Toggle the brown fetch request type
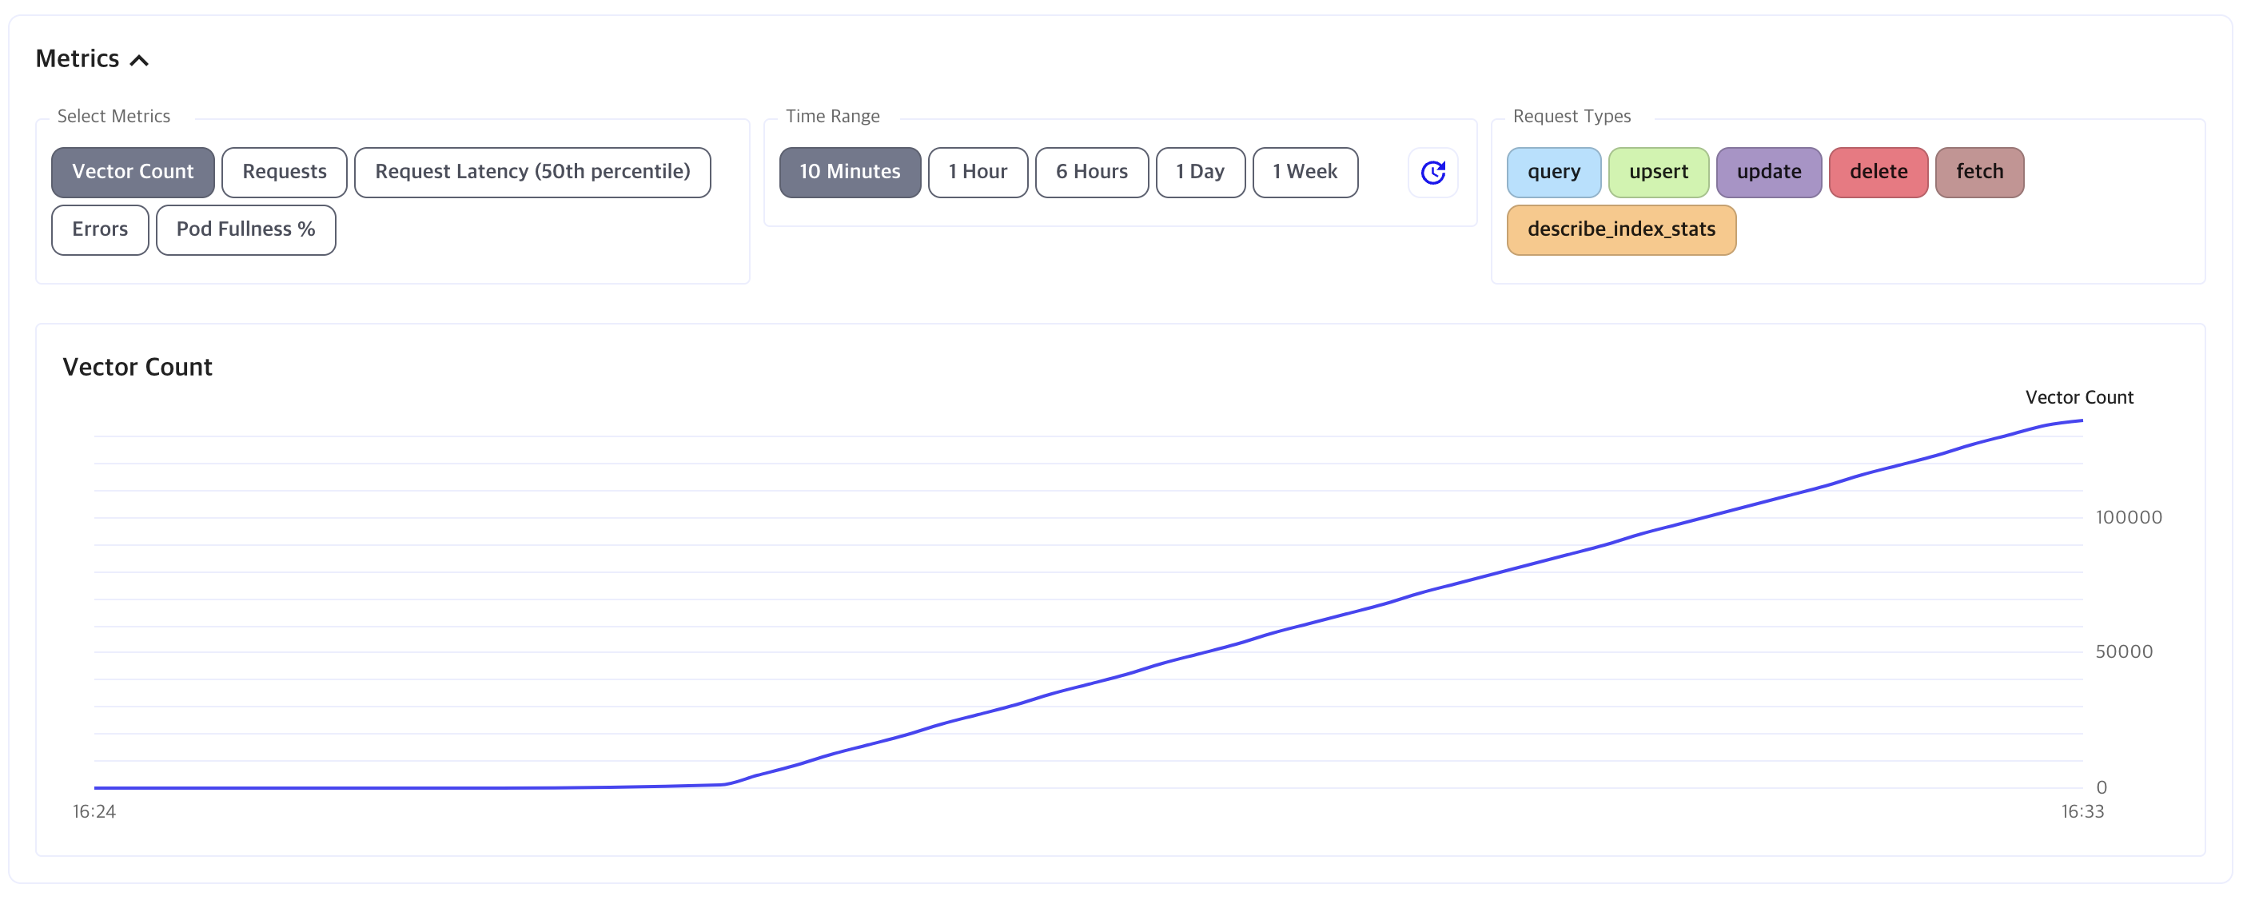2251x900 pixels. pos(1979,172)
